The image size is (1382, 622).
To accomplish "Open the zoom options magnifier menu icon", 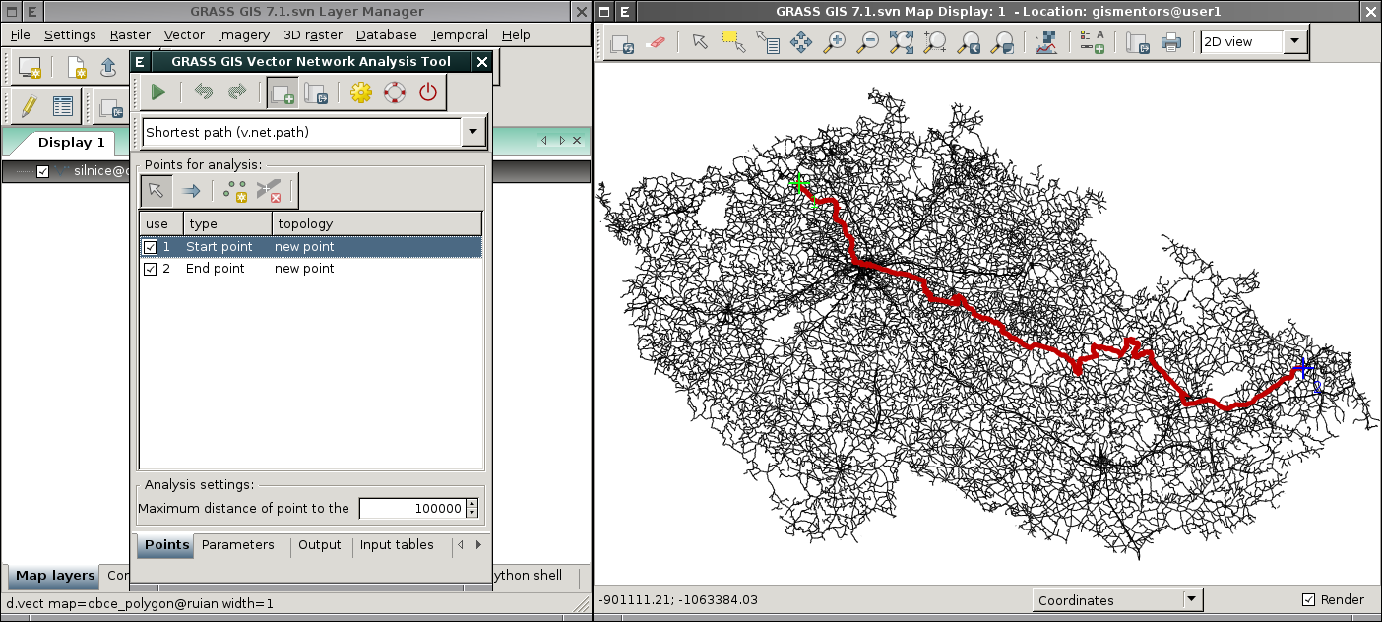I will pos(1003,42).
